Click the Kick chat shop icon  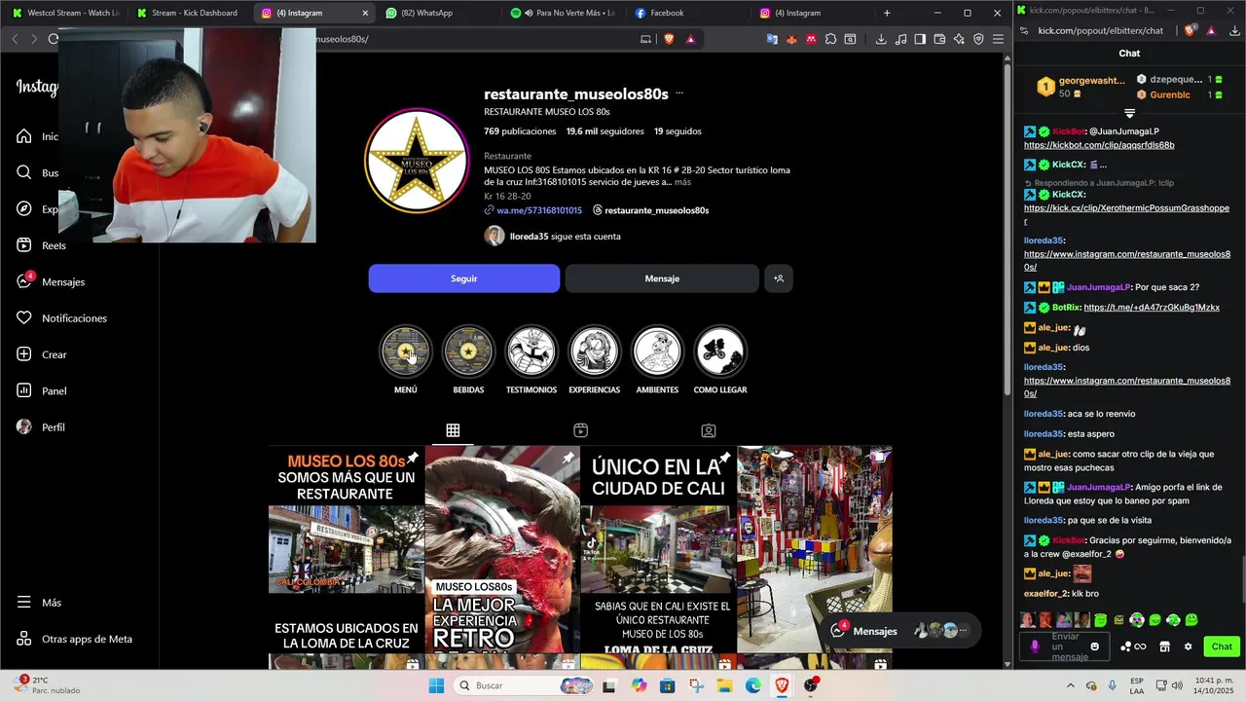1164,646
